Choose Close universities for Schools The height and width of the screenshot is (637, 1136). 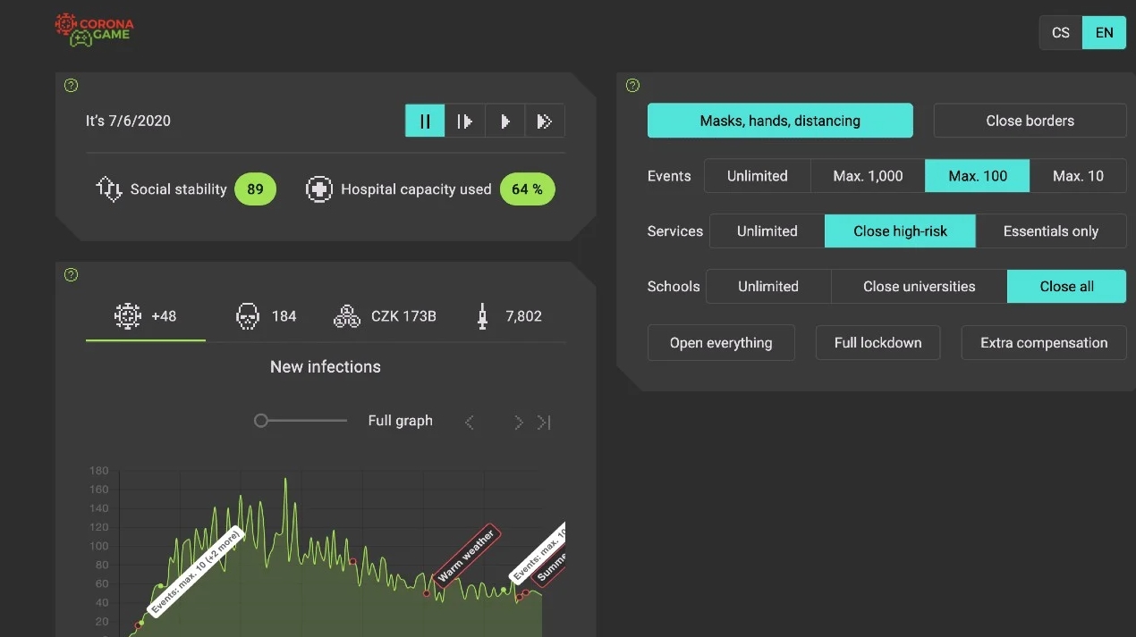pyautogui.click(x=919, y=287)
